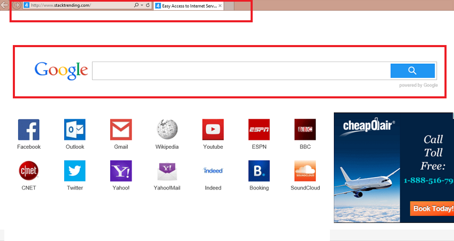Open the Outlook shortcut icon

(x=75, y=130)
